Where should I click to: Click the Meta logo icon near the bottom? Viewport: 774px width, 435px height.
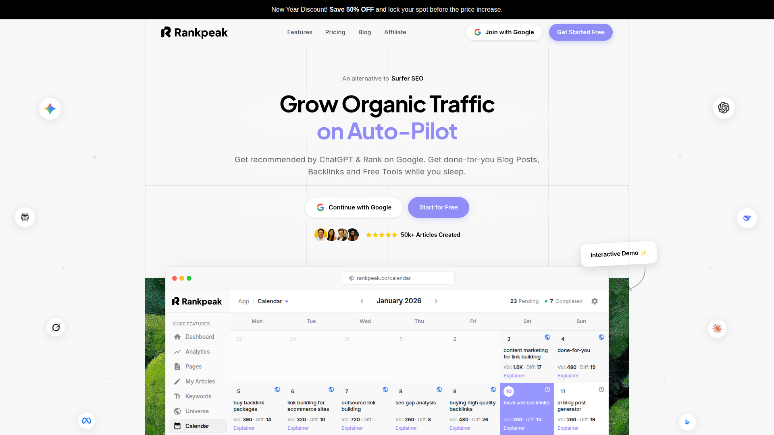pos(86,420)
